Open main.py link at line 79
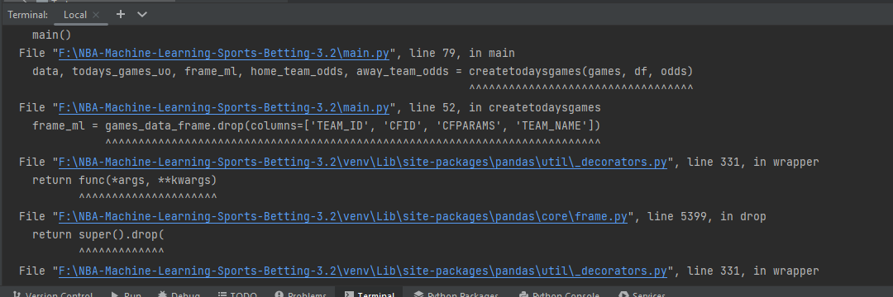Image resolution: width=893 pixels, height=297 pixels. click(x=224, y=54)
